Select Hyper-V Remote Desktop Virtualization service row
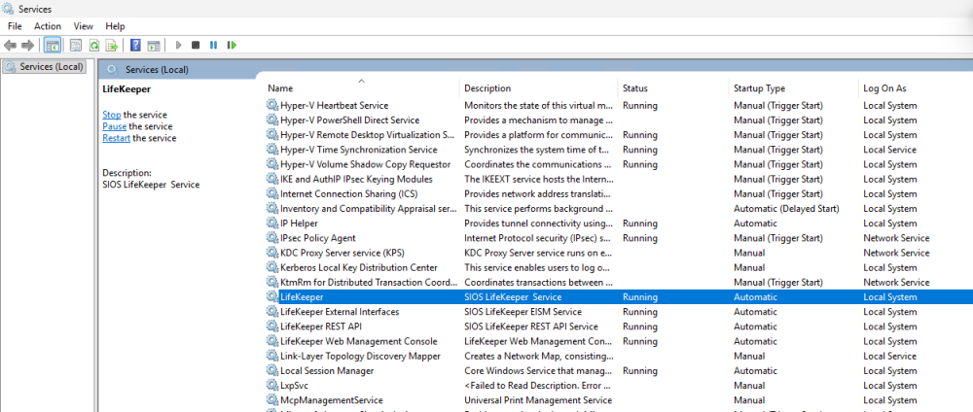 pyautogui.click(x=619, y=135)
